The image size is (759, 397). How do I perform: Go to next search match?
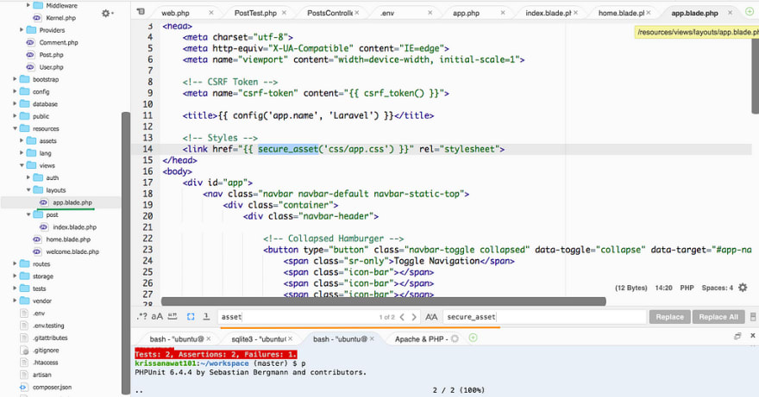[414, 317]
